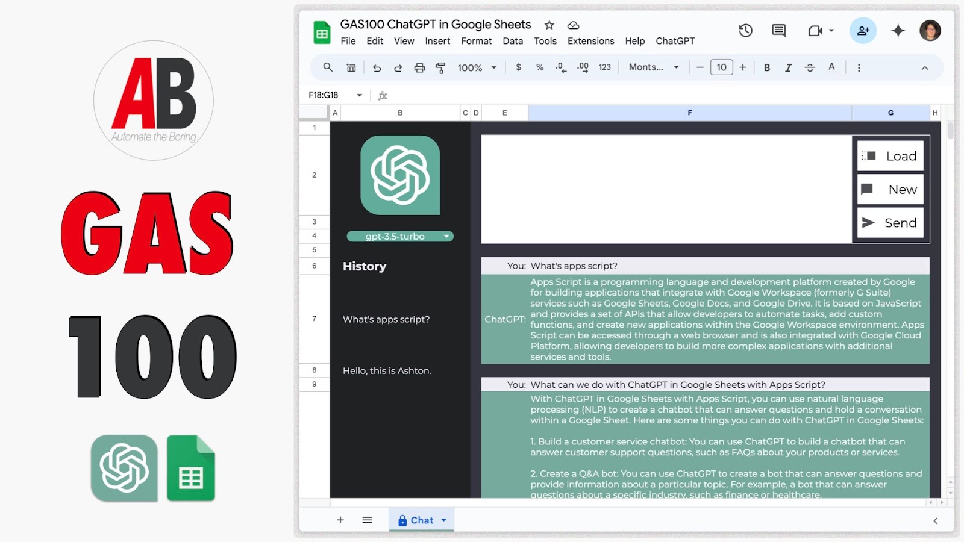Screen dimensions: 964x542
Task: Format as percent
Action: click(540, 67)
